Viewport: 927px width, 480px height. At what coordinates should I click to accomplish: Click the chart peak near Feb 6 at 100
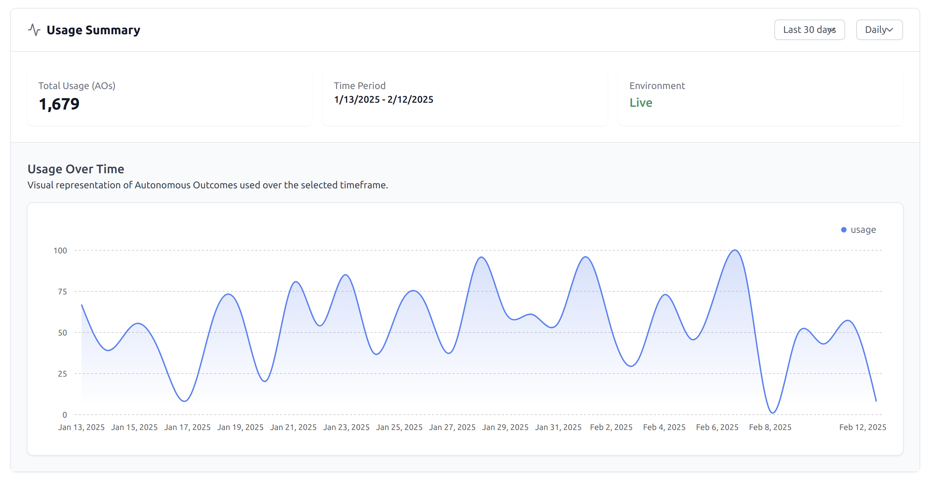[x=735, y=250]
